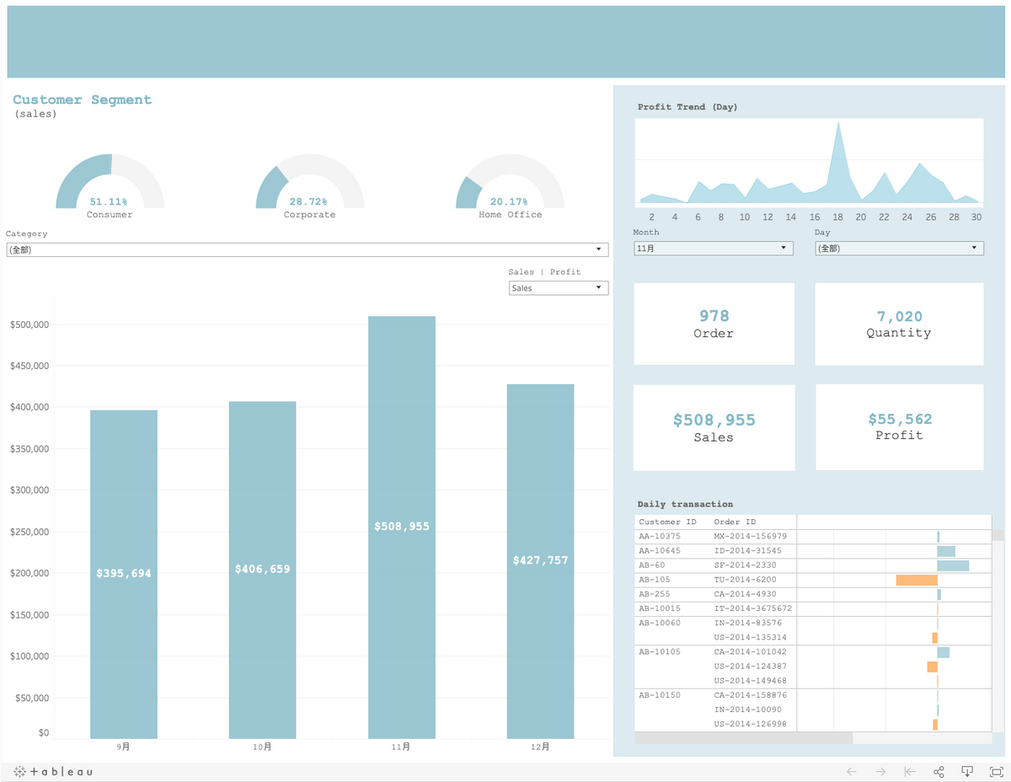Screen dimensions: 1011x782
Task: Open the share dashboard icon
Action: click(x=939, y=771)
